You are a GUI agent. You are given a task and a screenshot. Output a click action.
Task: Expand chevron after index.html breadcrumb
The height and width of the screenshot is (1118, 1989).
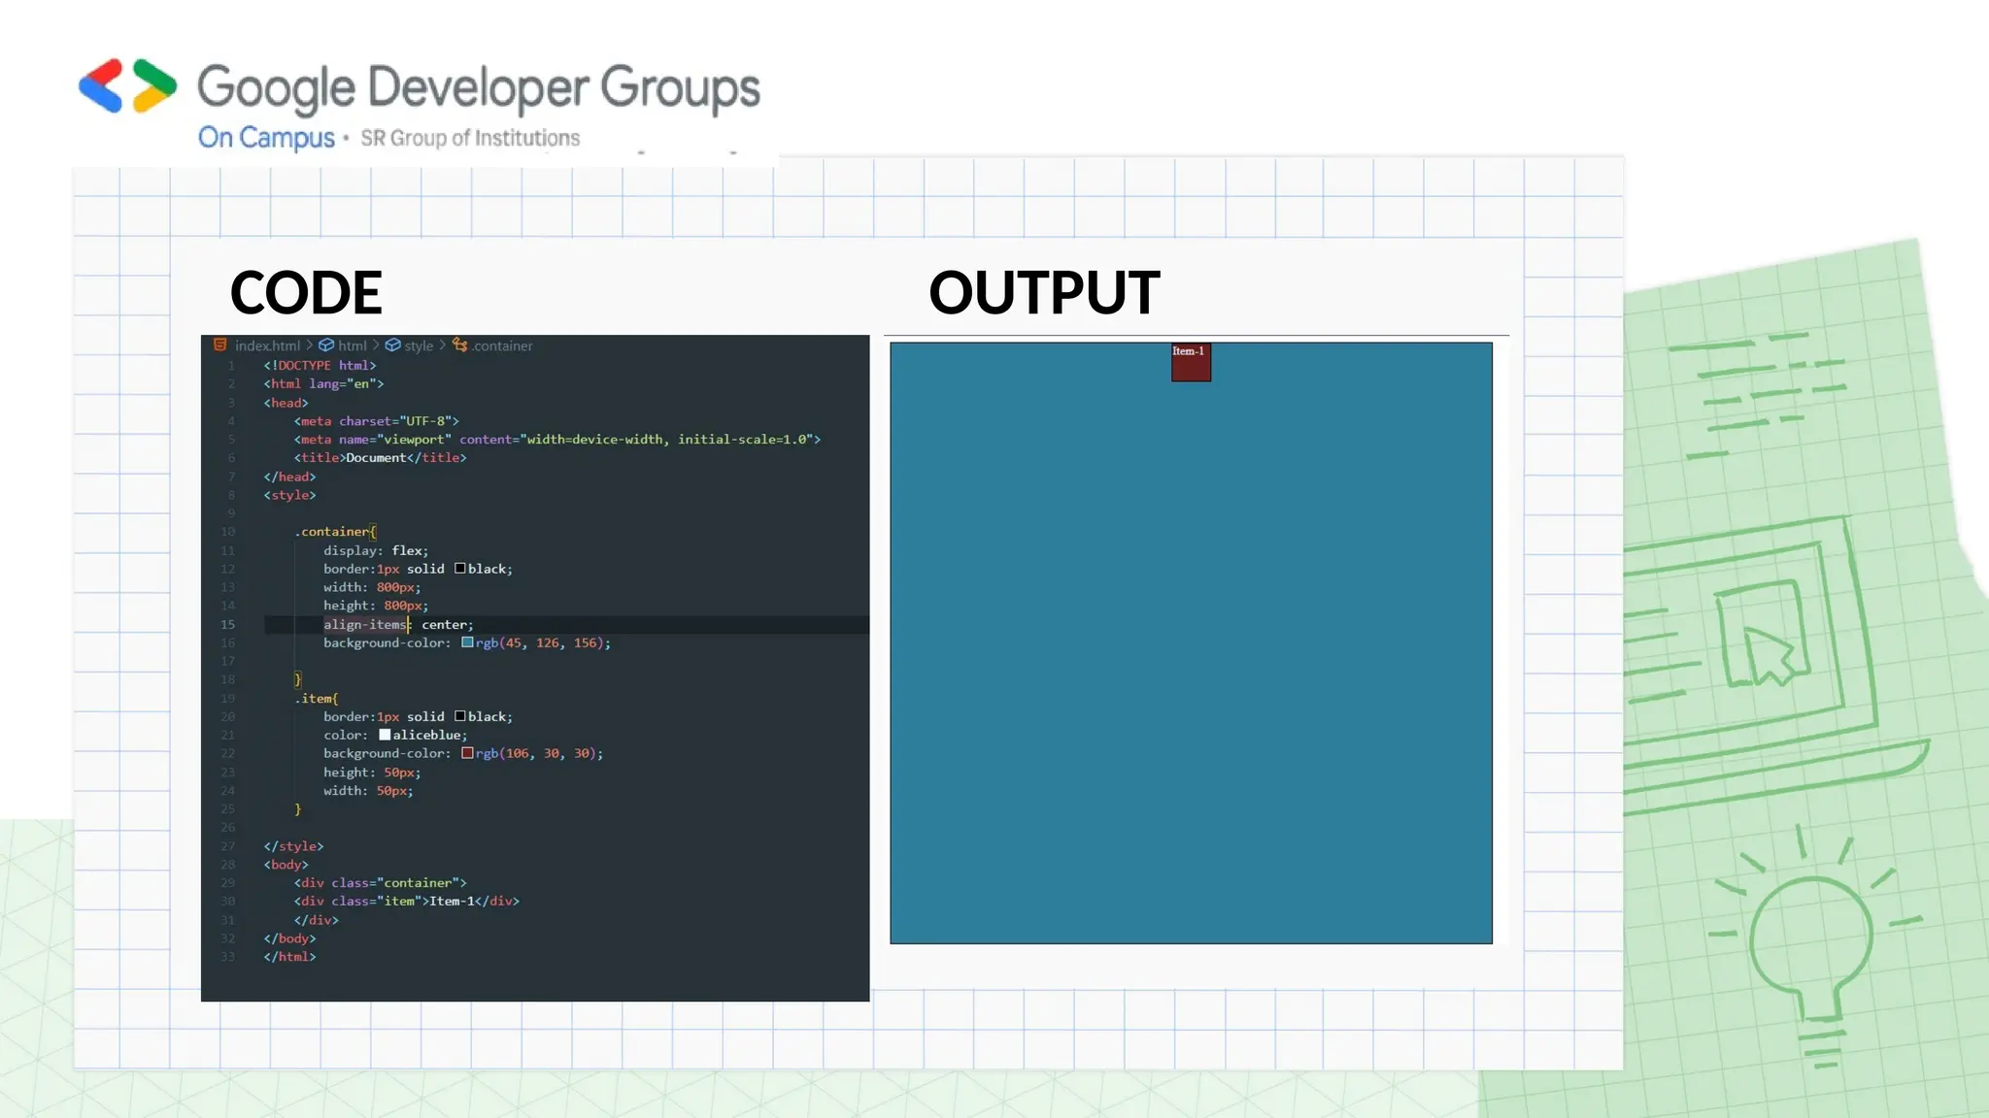[309, 345]
